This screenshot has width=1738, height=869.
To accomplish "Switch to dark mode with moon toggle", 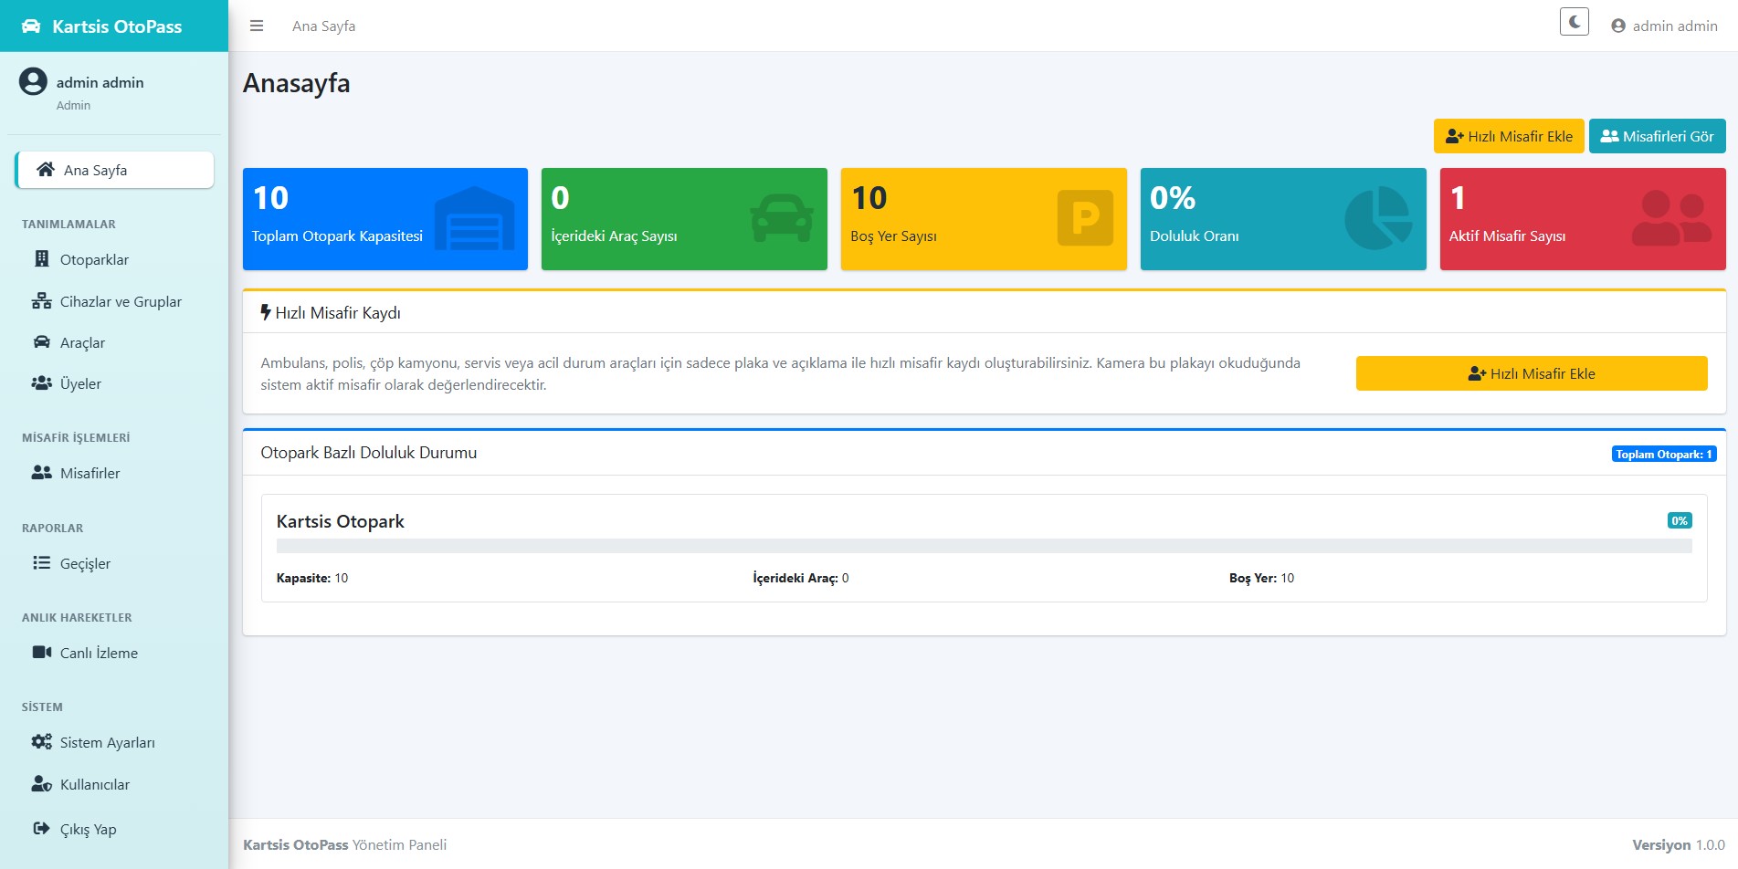I will pos(1574,22).
